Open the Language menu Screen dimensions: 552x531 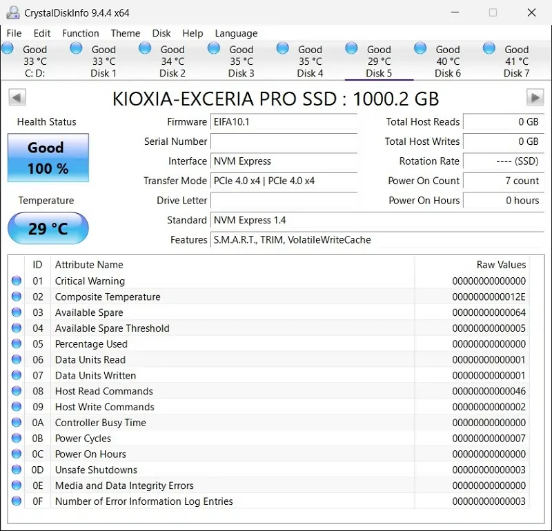(236, 33)
